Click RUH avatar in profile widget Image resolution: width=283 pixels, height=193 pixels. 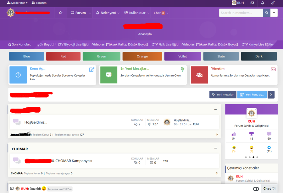click(252, 113)
